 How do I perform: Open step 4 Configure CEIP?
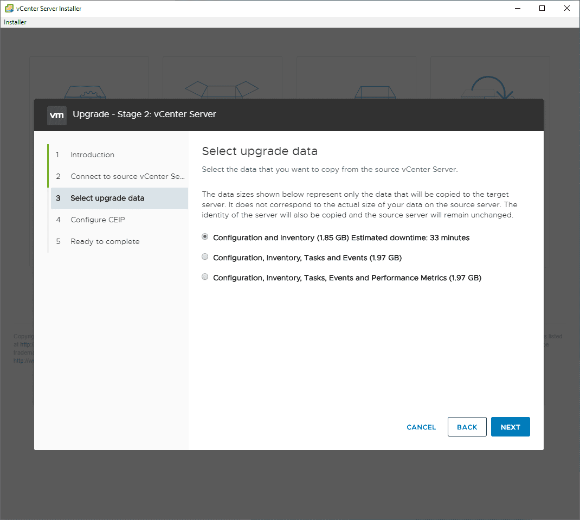click(x=98, y=220)
